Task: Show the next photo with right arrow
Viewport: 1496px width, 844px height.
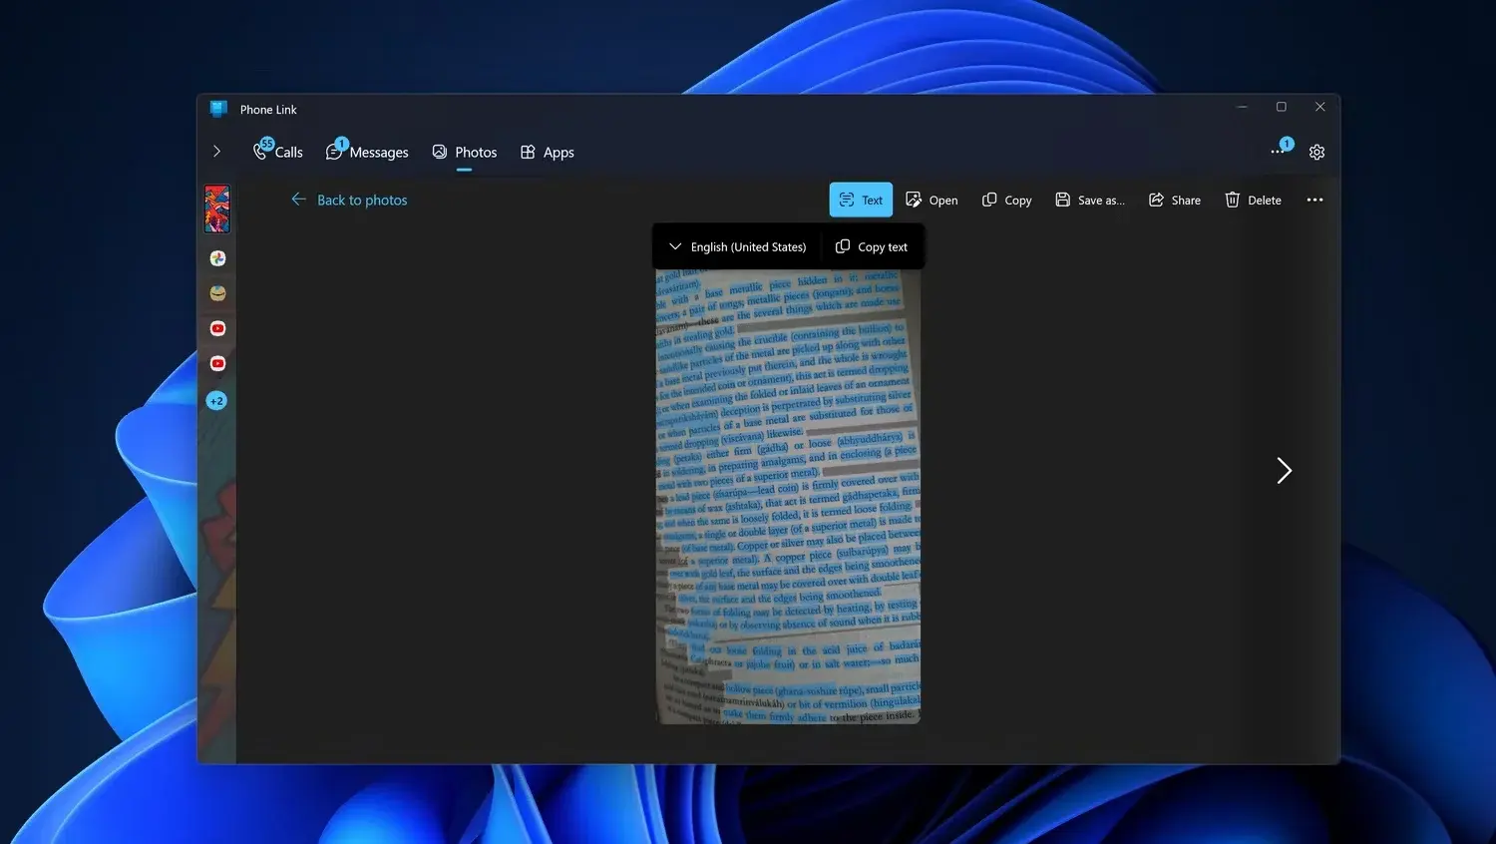Action: tap(1284, 470)
